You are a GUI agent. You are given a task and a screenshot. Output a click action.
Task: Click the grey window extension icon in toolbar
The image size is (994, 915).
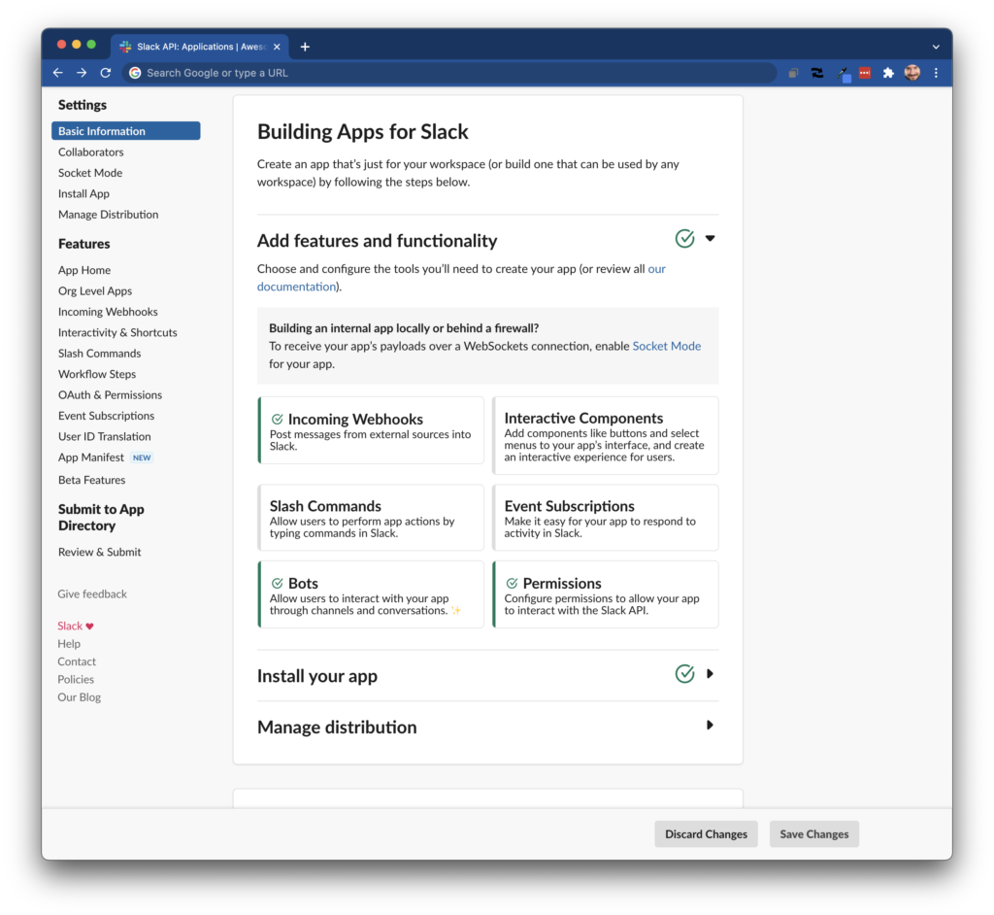[793, 73]
